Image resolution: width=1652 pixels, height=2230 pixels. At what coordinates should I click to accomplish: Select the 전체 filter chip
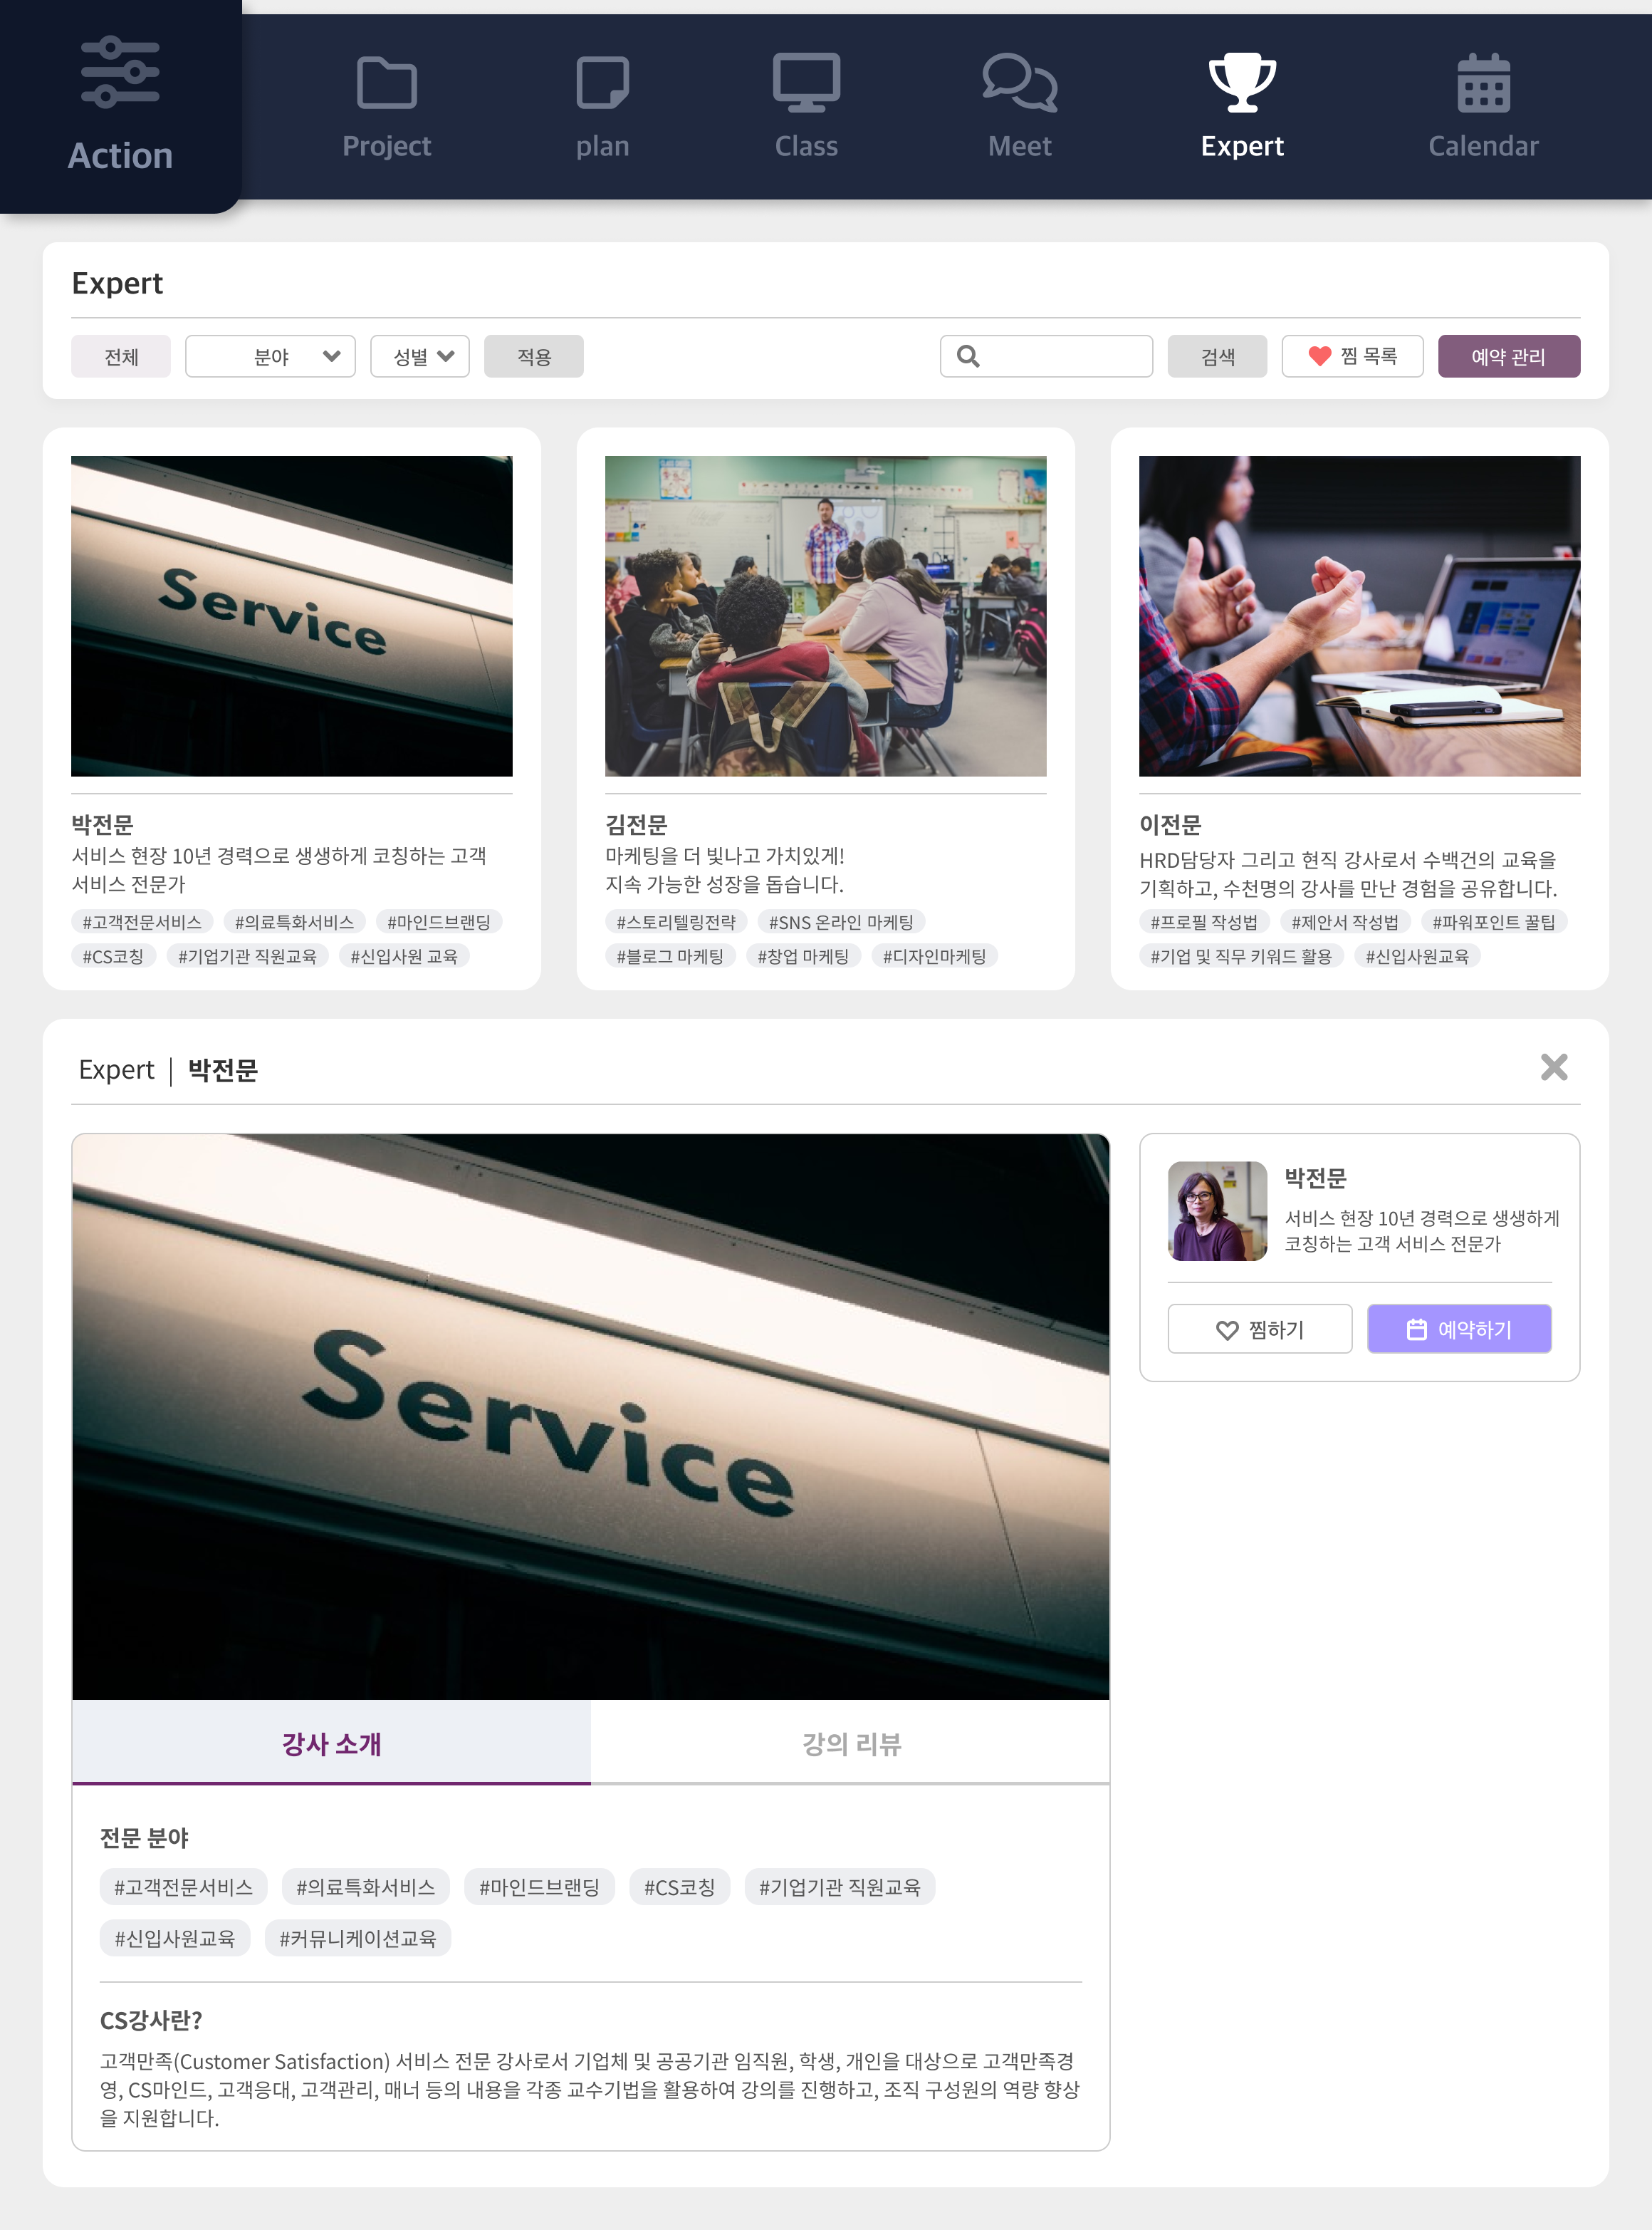(x=121, y=356)
